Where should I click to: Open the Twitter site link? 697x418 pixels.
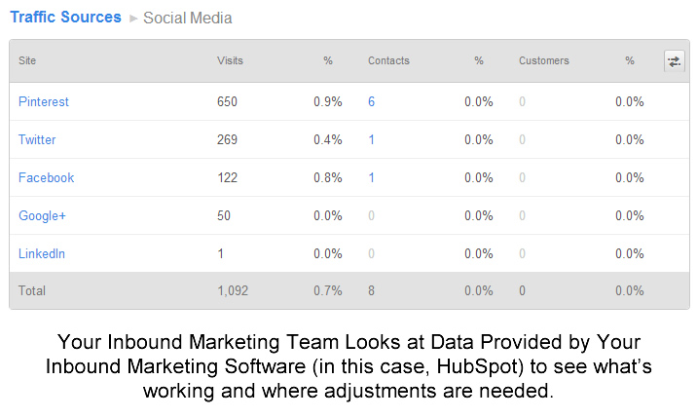point(37,139)
